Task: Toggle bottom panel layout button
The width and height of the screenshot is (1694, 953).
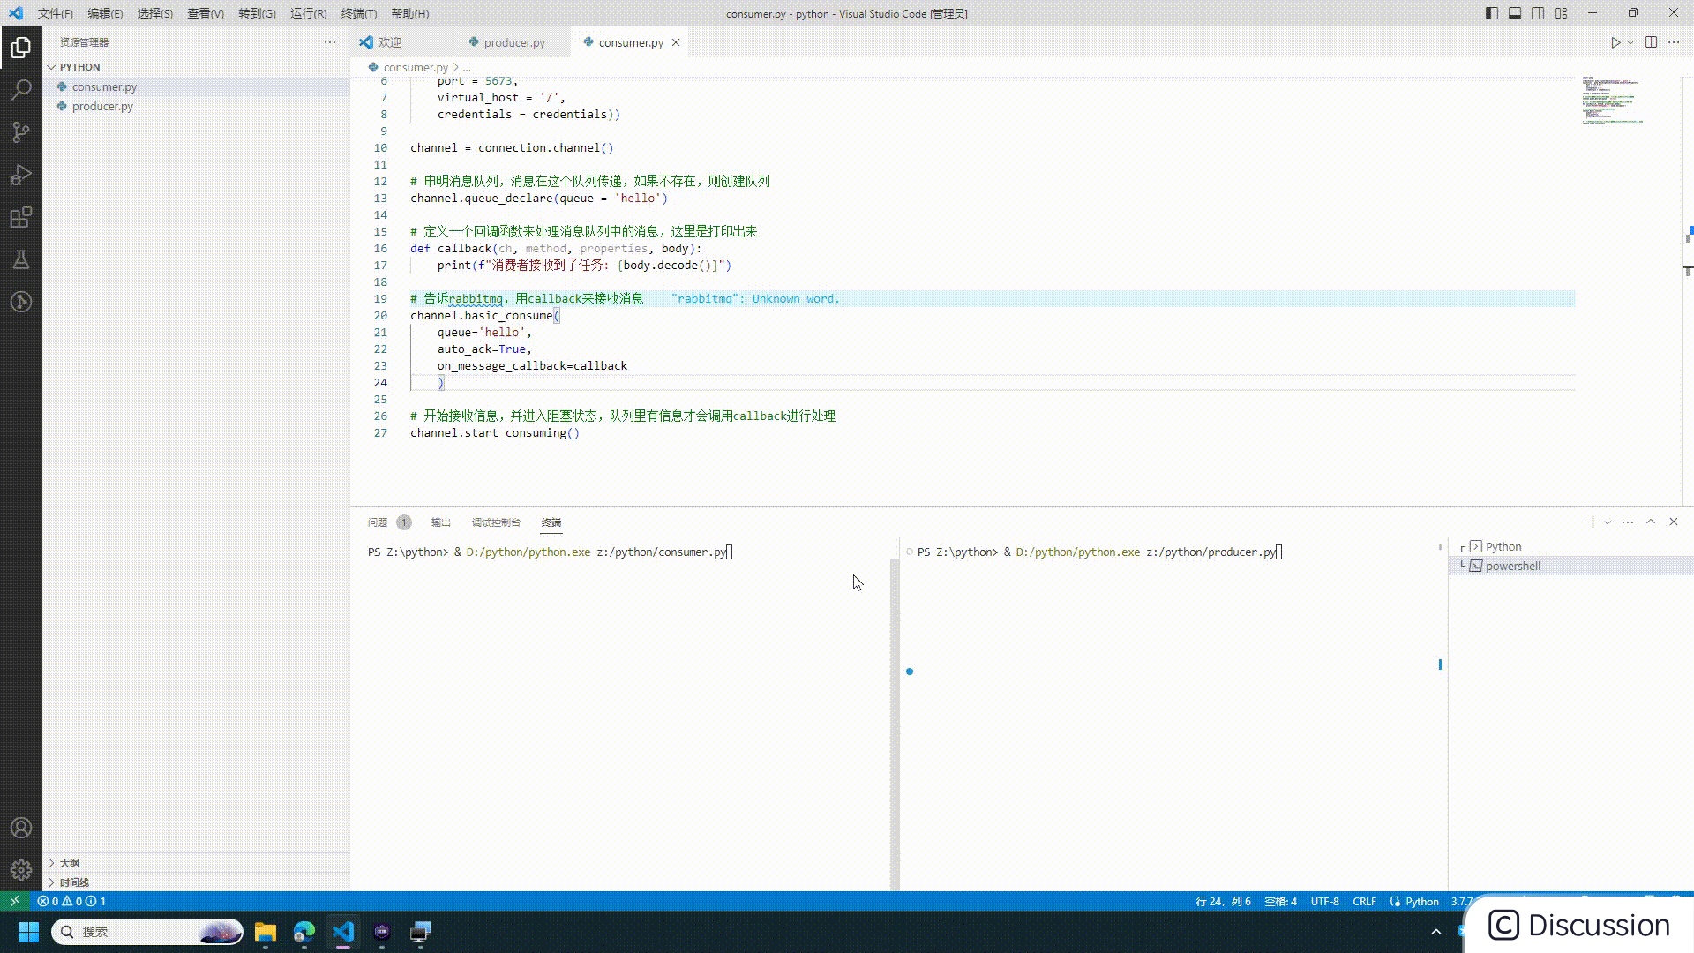Action: point(1515,13)
